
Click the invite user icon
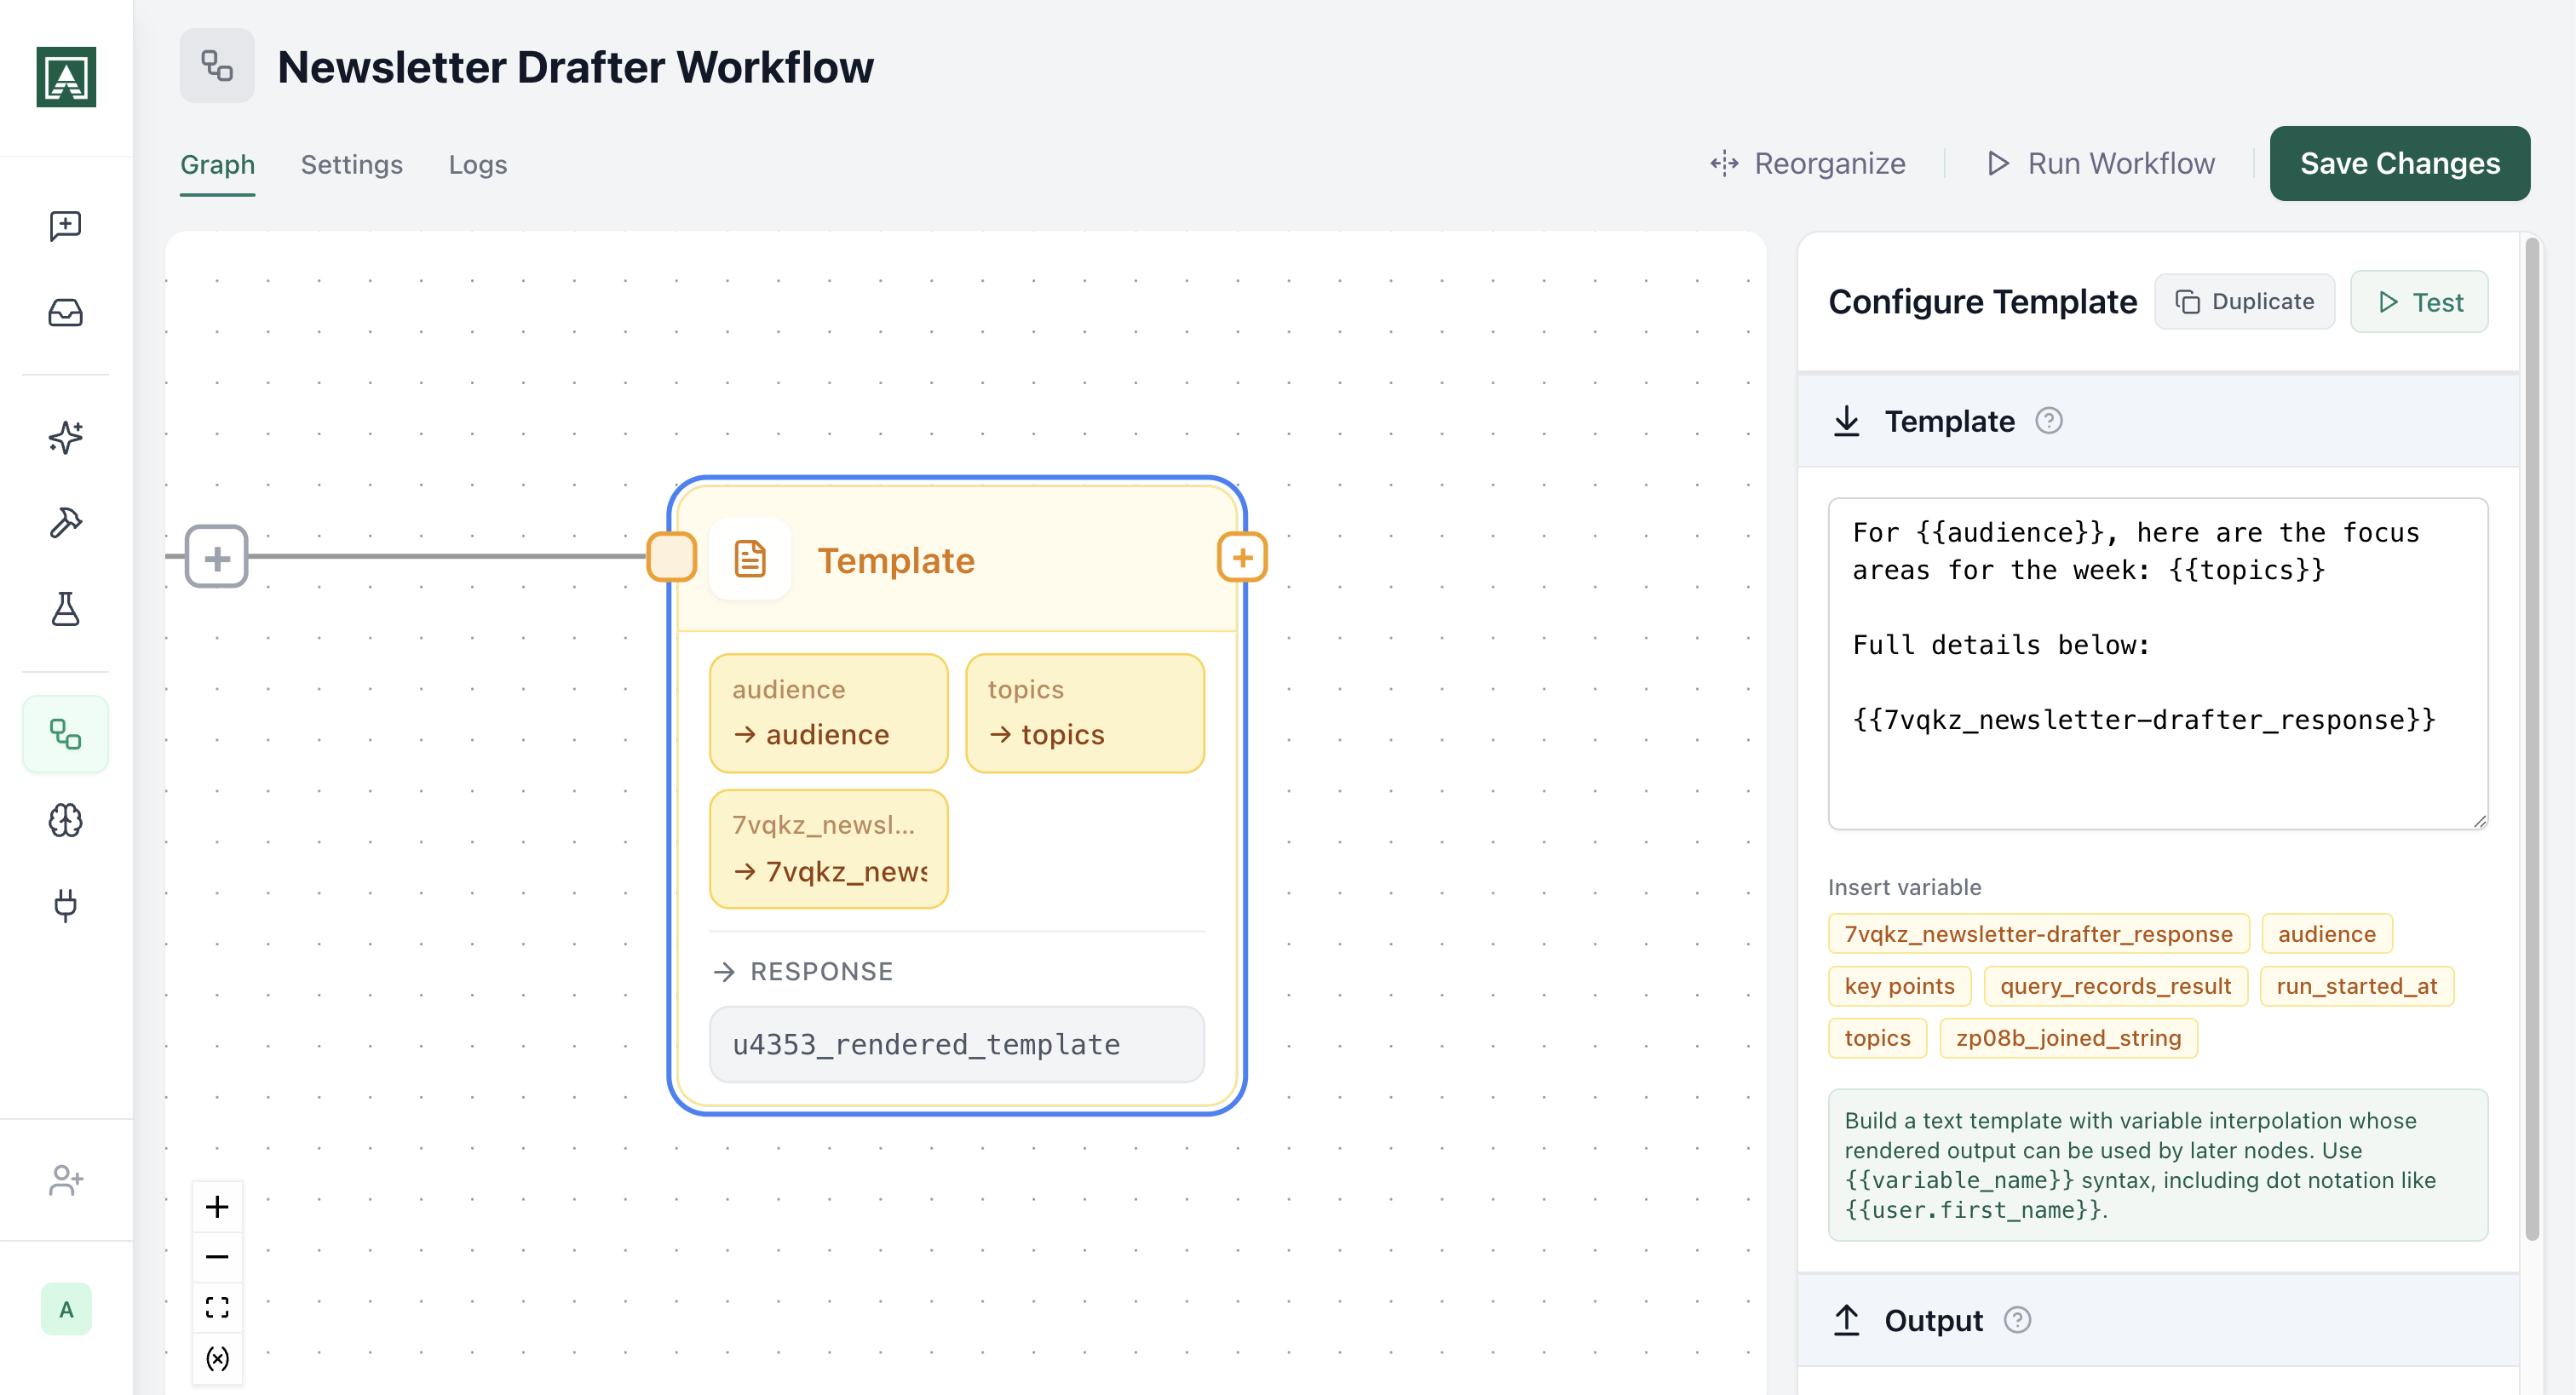coord(65,1180)
